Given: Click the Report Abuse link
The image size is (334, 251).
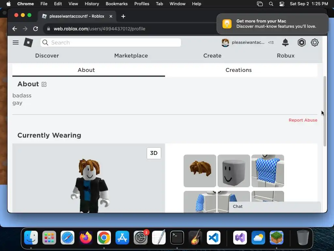Looking at the screenshot, I should [303, 120].
